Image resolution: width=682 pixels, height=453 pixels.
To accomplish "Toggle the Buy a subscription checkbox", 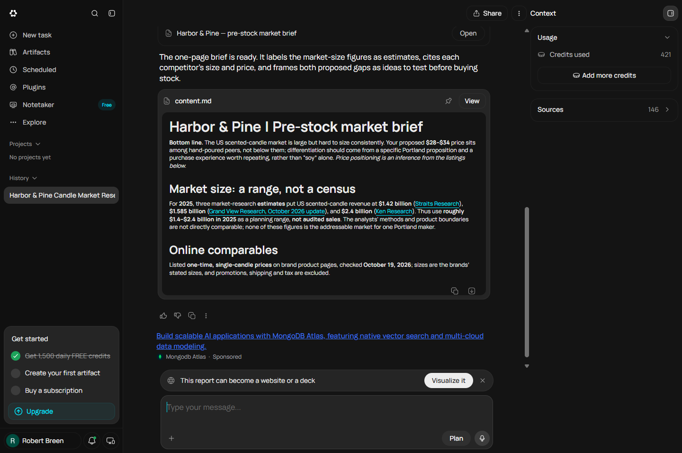I will click(16, 390).
